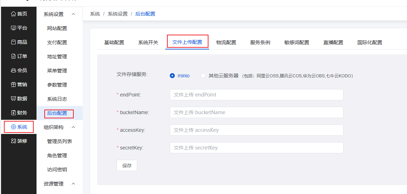The height and width of the screenshot is (194, 407).
Task: Select the minio storage radio button
Action: (x=173, y=76)
